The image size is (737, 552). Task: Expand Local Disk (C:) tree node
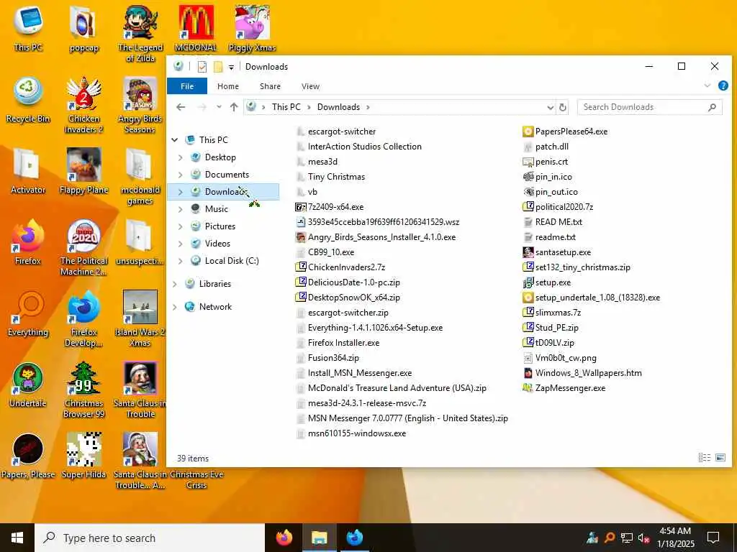pyautogui.click(x=181, y=261)
